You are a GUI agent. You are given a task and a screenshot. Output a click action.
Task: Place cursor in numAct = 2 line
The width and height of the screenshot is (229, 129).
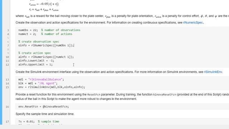click(45, 34)
